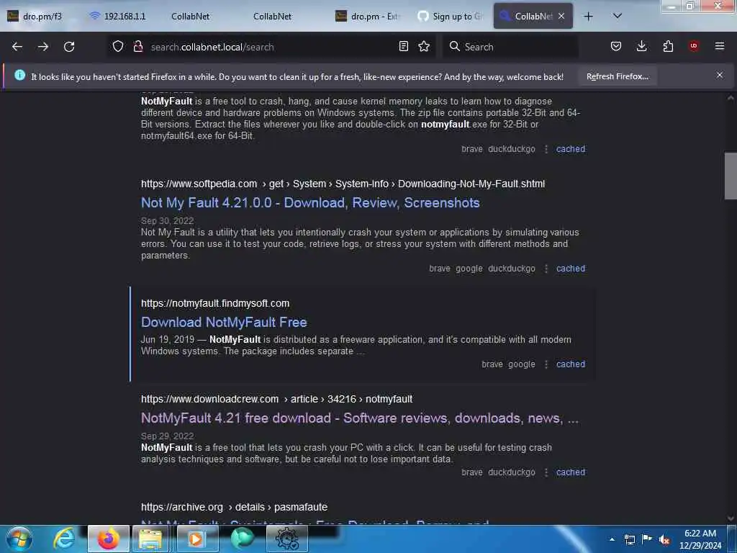Click the Sep 30, 2022 date text

coord(167,220)
